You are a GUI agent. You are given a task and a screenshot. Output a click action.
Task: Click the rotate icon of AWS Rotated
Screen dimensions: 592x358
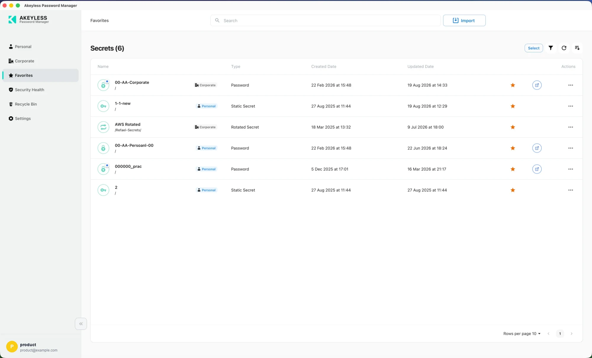(x=103, y=127)
